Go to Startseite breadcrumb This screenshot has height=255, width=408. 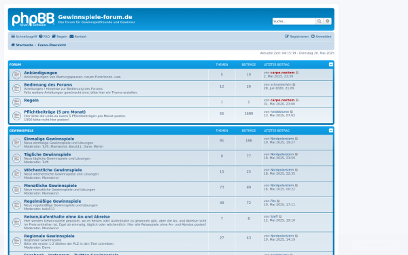[22, 45]
